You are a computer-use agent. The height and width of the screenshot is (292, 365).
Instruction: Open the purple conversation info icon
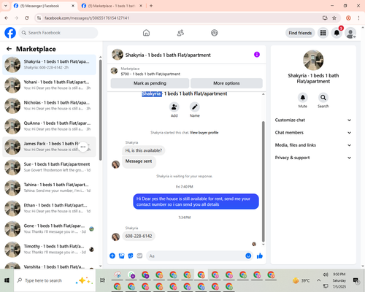257,55
